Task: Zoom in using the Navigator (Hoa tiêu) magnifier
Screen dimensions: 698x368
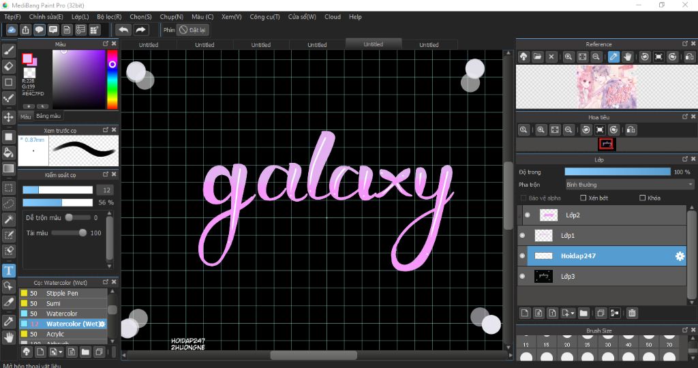Action: tap(541, 129)
